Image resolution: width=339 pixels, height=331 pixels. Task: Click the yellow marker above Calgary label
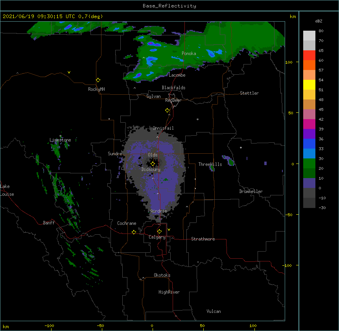click(159, 232)
